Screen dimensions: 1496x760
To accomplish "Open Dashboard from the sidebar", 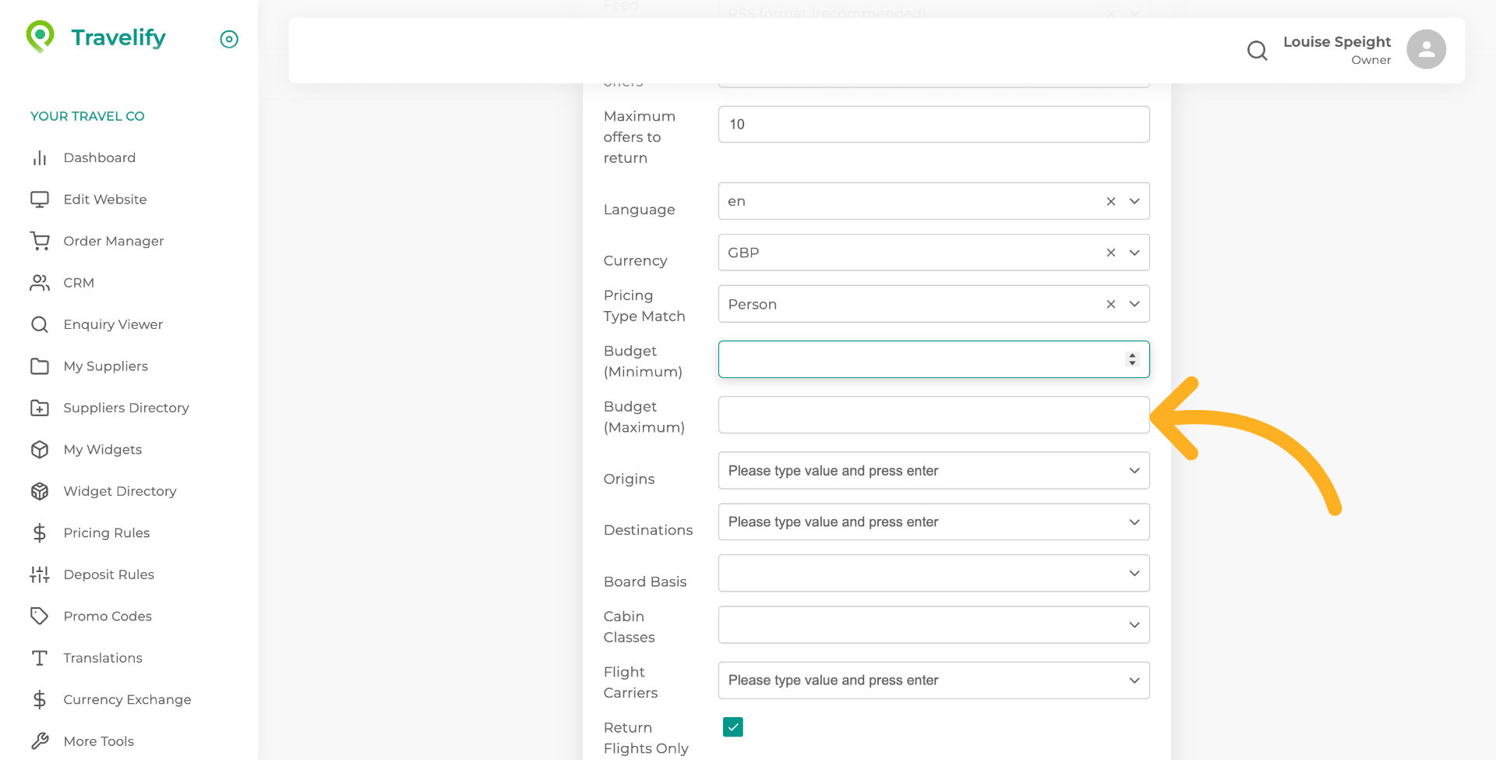I will click(99, 157).
